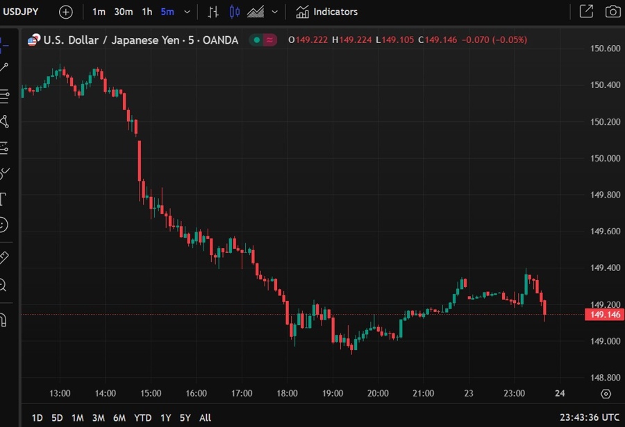Click the red 149.146 current price label
The width and height of the screenshot is (625, 427).
604,315
